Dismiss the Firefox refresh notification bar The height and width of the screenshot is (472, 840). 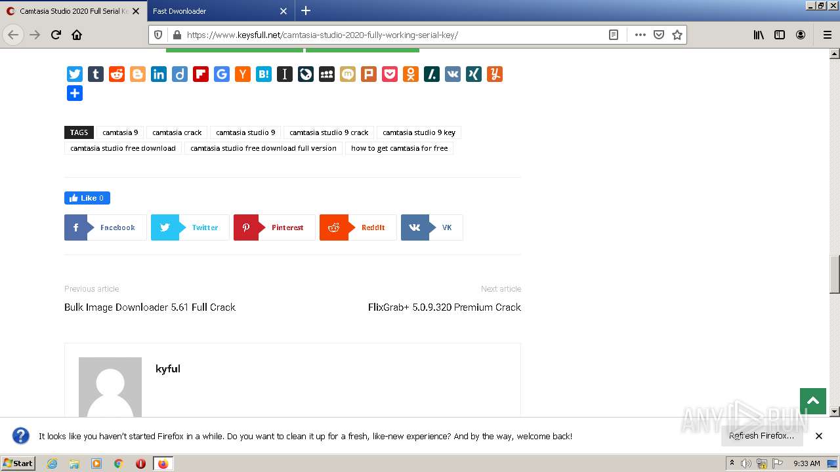pyautogui.click(x=819, y=436)
